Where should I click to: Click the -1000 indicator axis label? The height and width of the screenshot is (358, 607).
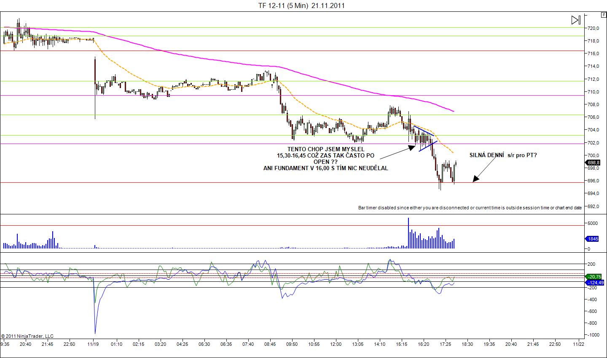coord(594,335)
